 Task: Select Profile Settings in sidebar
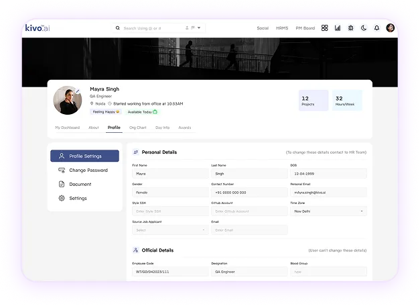tap(84, 156)
